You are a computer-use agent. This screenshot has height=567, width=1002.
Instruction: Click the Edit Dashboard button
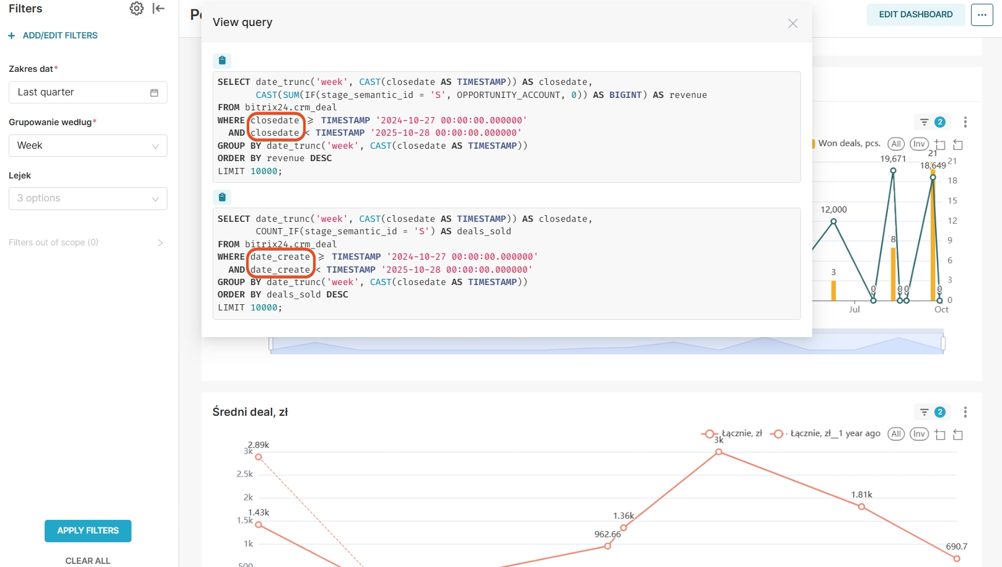coord(915,15)
